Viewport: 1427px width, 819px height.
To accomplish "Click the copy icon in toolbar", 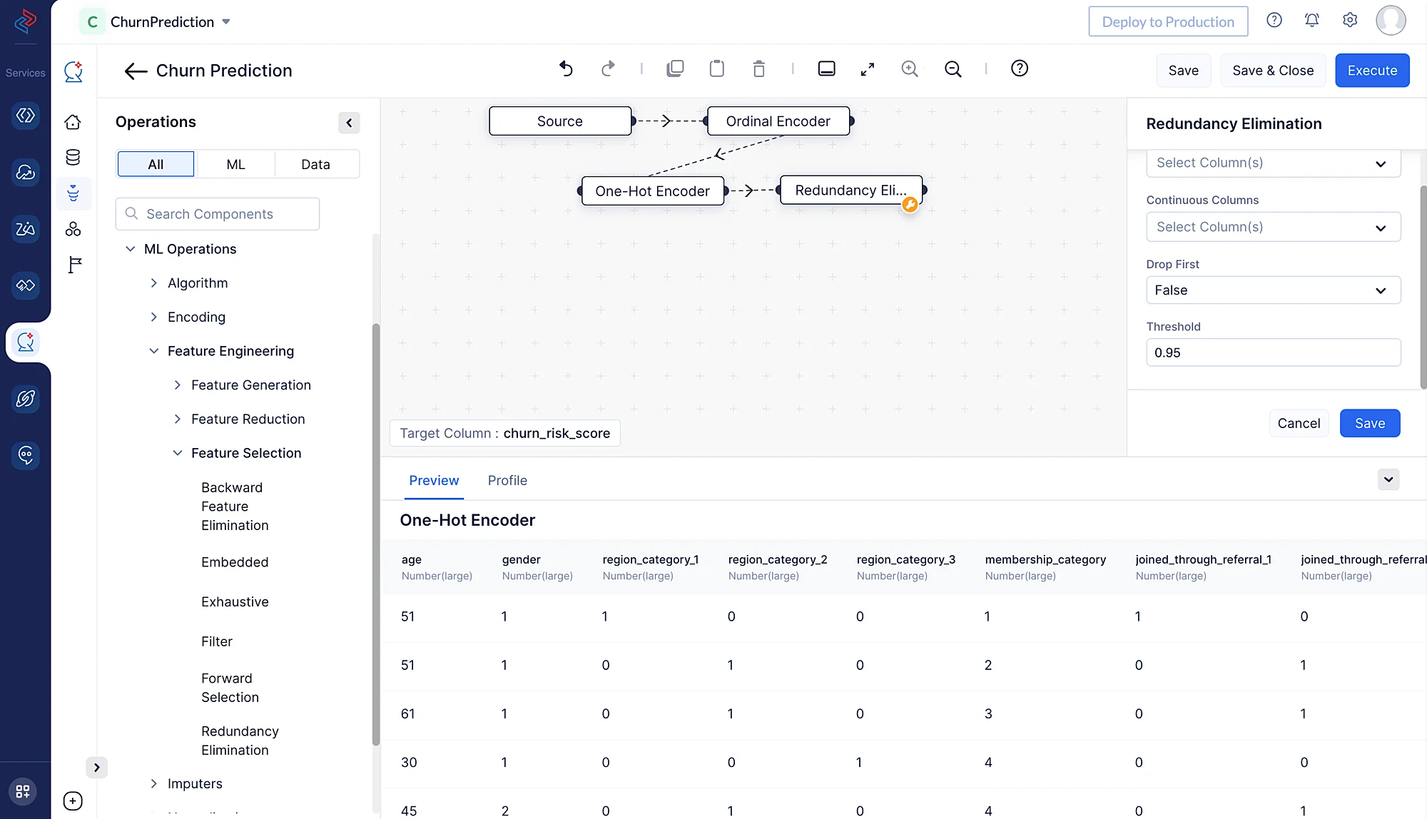I will click(675, 68).
